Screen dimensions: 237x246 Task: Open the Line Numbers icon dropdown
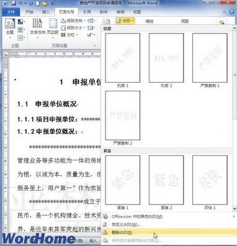pyautogui.click(x=91, y=28)
